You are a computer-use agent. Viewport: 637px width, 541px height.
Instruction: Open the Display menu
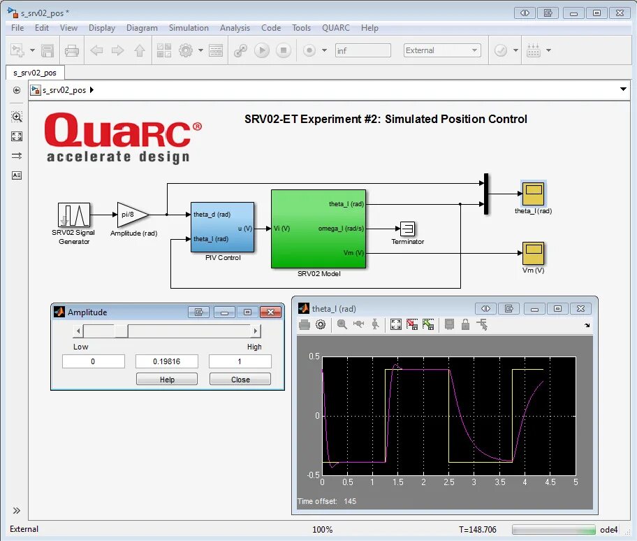pos(102,28)
